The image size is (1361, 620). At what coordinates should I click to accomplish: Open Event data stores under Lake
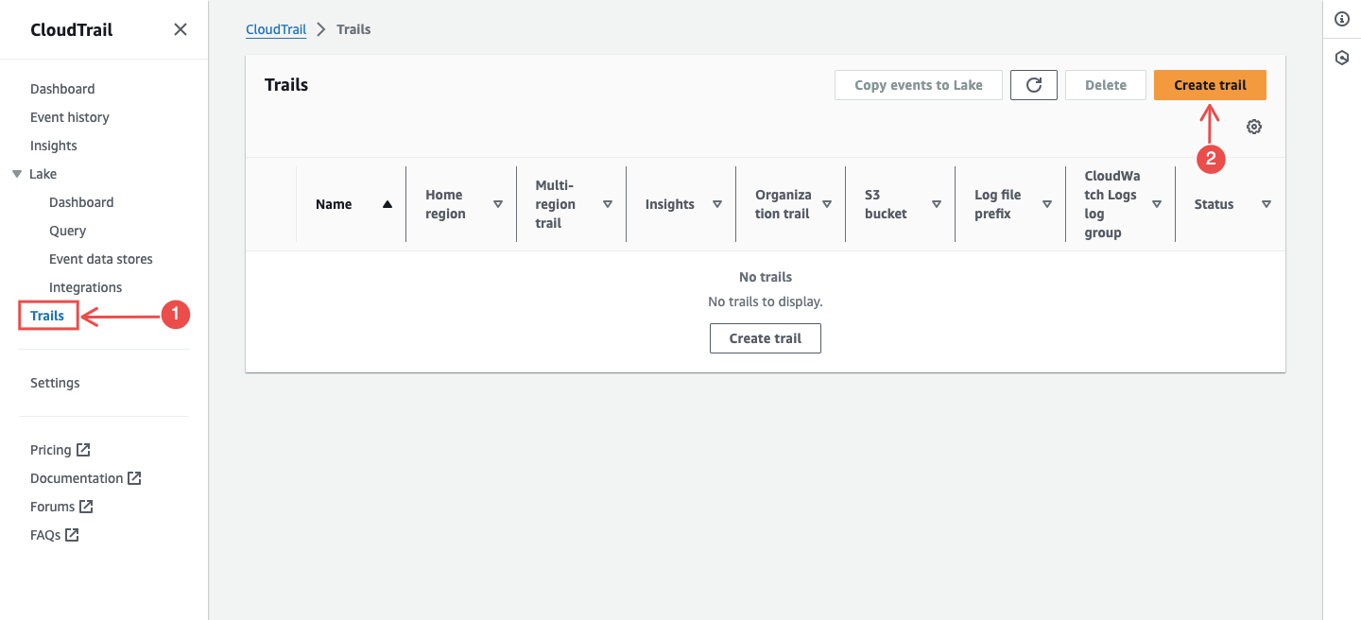coord(101,259)
